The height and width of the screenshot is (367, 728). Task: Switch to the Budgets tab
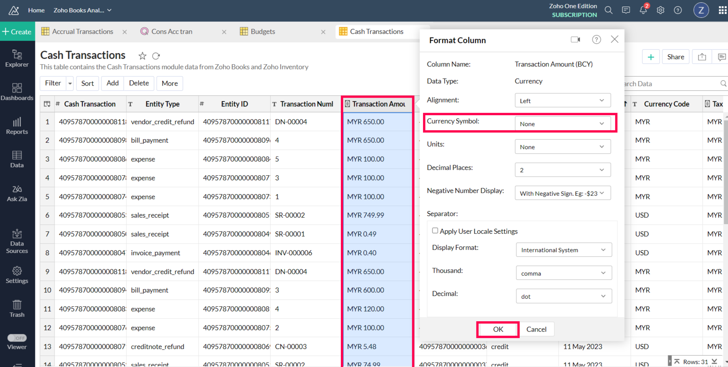click(263, 32)
